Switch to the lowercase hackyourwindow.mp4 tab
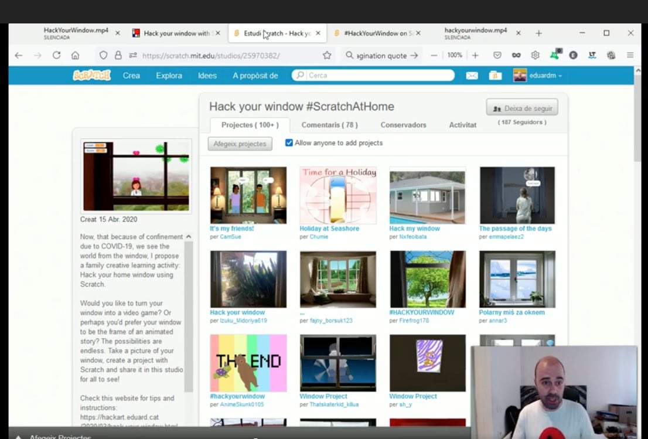648x439 pixels. [x=476, y=33]
